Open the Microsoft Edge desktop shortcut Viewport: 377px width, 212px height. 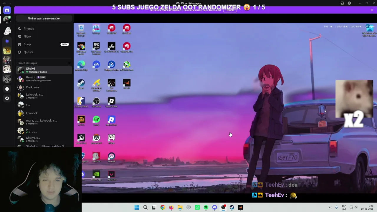[81, 66]
